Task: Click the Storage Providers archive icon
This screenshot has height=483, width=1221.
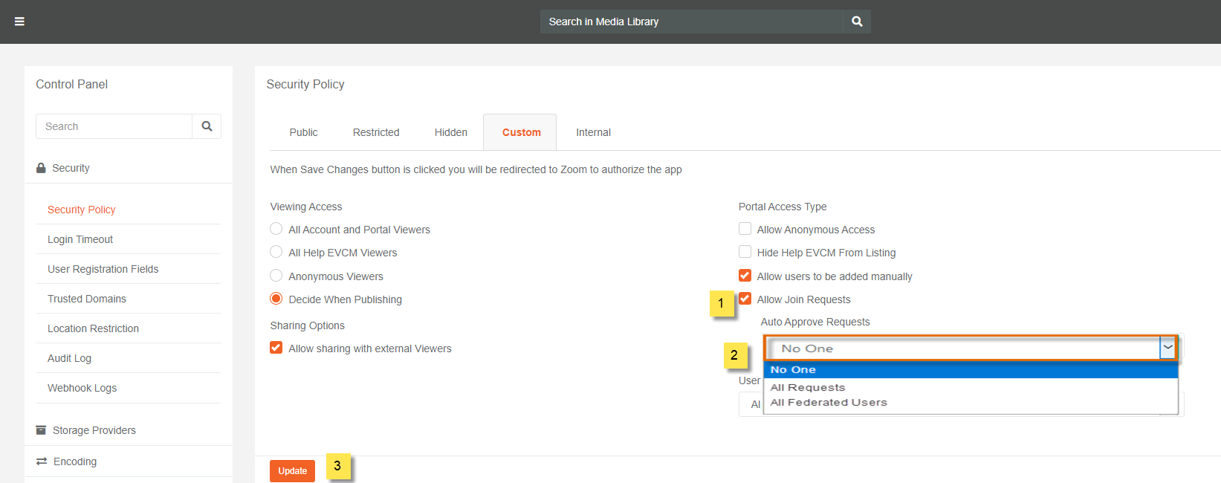Action: [x=42, y=430]
